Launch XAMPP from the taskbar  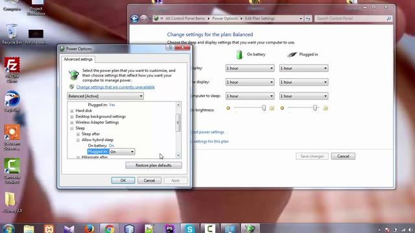(x=49, y=228)
